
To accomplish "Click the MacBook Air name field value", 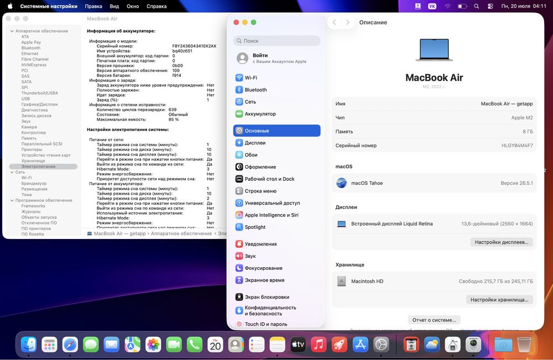I will coord(507,103).
